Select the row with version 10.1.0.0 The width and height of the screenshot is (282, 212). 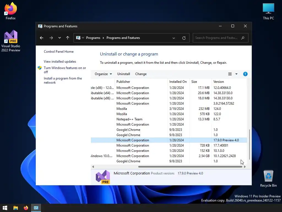click(x=169, y=151)
